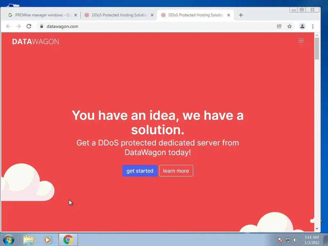Viewport: 328px width, 246px height.
Task: Click the page scrollbar thumb
Action: pyautogui.click(x=317, y=49)
